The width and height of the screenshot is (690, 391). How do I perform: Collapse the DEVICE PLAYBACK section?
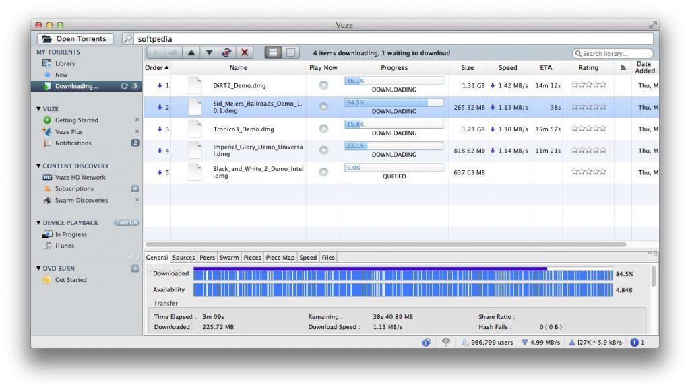pyautogui.click(x=38, y=223)
